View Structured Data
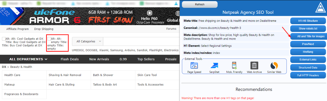This screenshot has height=101, width=327. coord(308,68)
